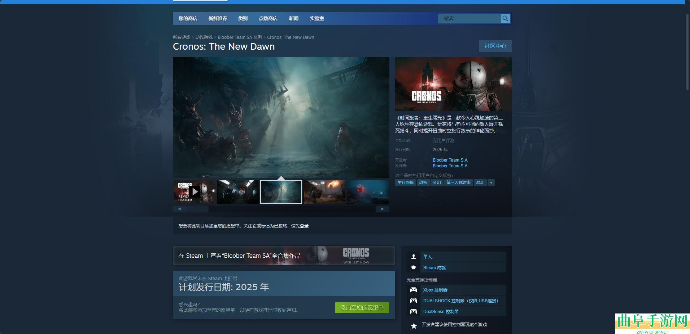Open the 所有游戏 breadcrumb link

point(182,37)
